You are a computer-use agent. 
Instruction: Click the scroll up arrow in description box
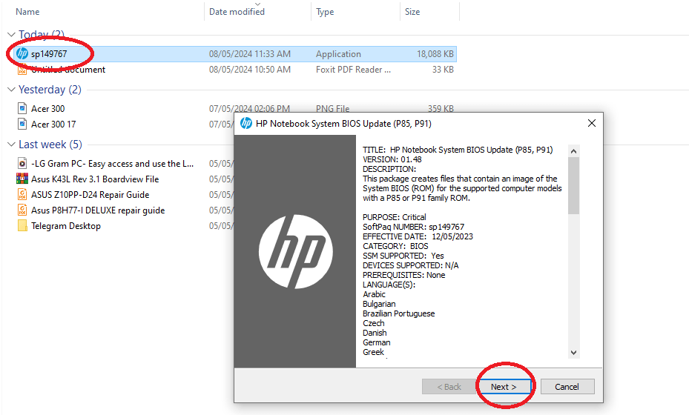573,151
